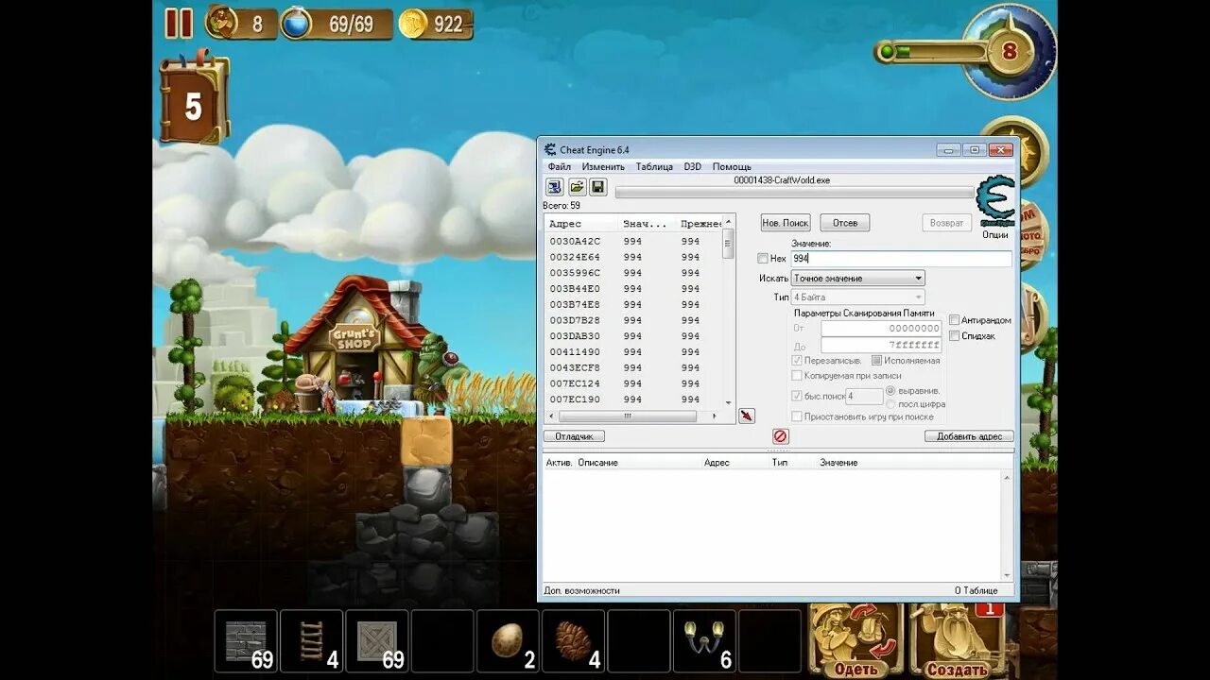Screen dimensions: 1210x680
Task: Click the До stop address field
Action: pos(881,346)
